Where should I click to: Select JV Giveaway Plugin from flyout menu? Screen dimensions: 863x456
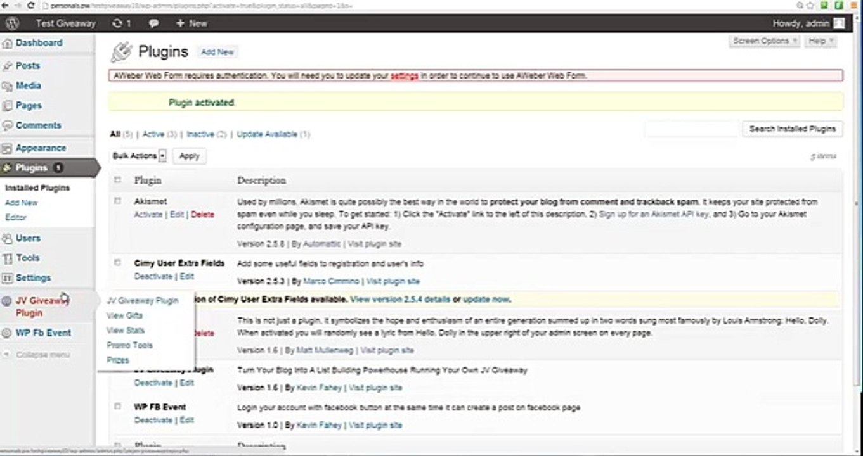(143, 301)
